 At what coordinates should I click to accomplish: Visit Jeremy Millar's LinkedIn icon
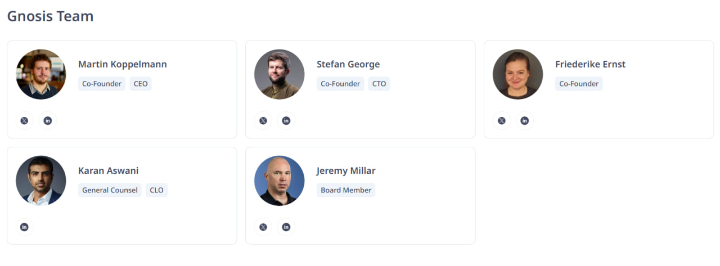click(x=286, y=227)
